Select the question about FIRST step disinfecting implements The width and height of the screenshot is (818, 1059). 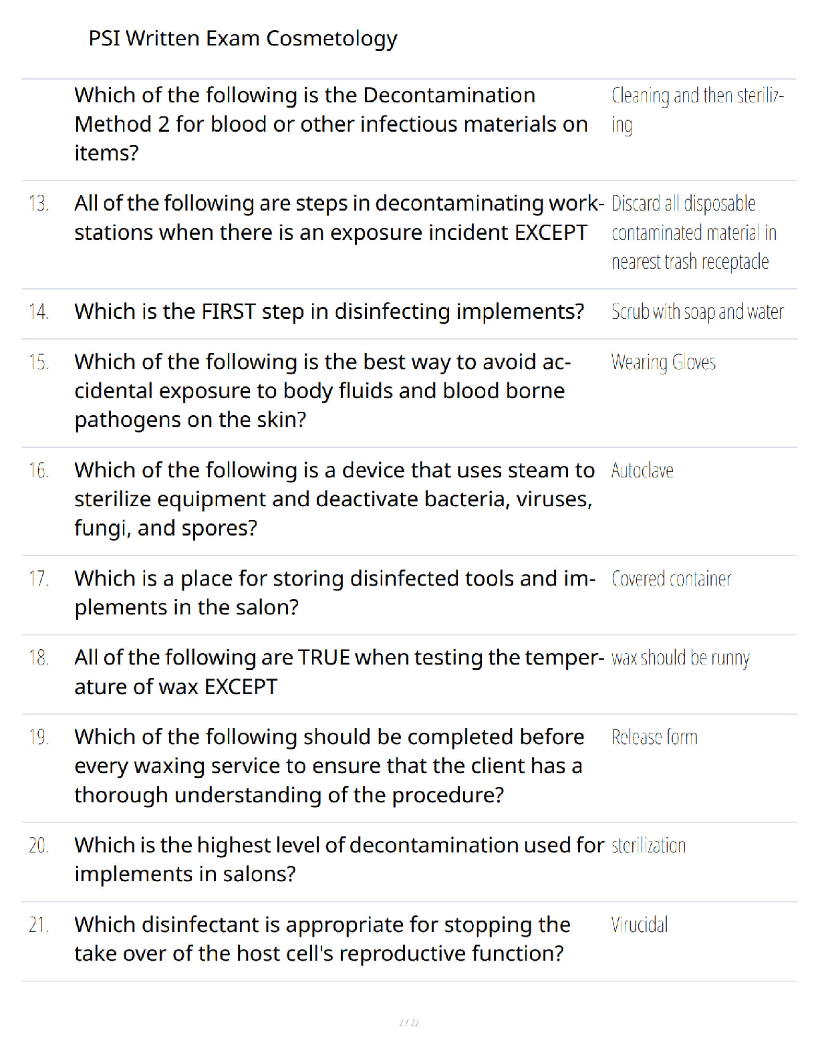point(329,312)
